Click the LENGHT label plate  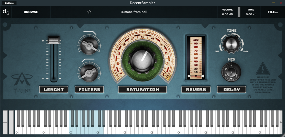(54, 89)
